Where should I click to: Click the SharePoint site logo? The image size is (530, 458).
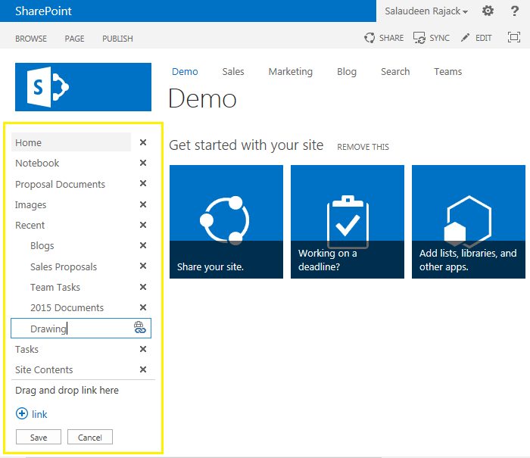[83, 87]
